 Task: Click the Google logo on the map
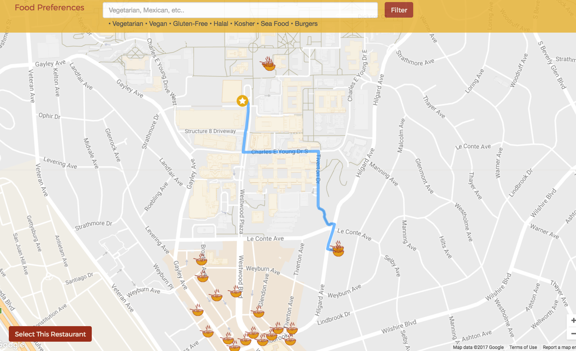click(12, 345)
